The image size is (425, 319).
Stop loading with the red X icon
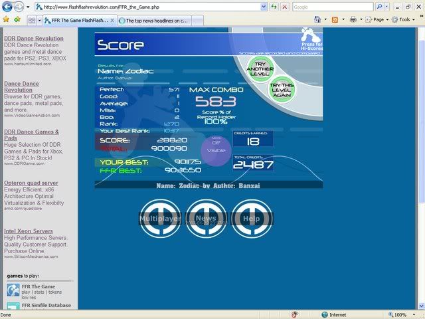(x=284, y=7)
